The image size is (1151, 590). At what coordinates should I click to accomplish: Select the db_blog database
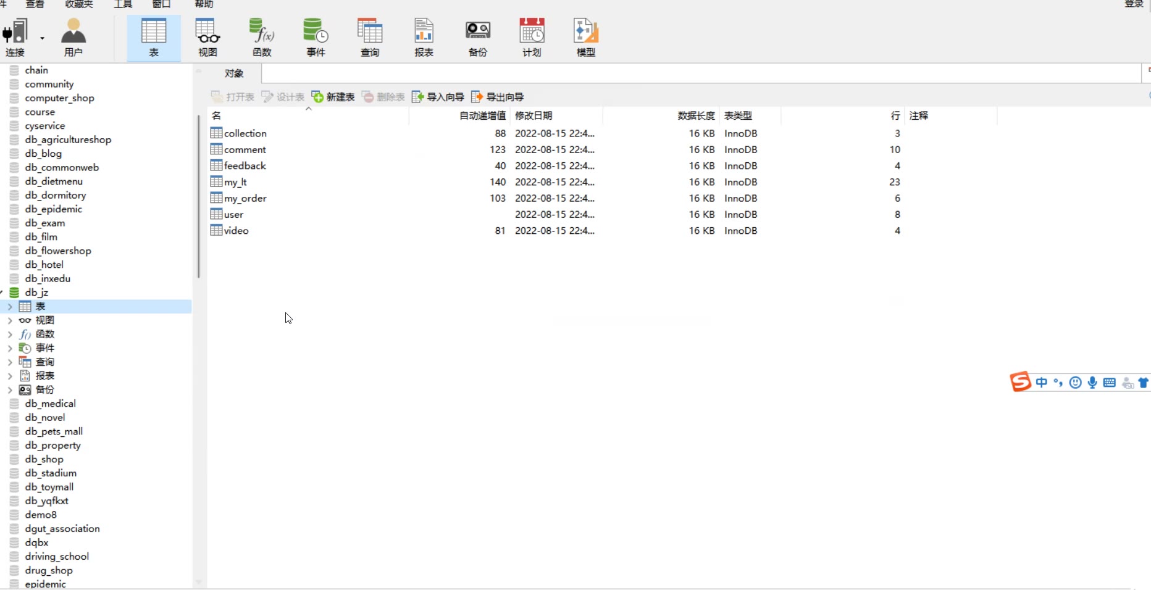click(x=43, y=154)
